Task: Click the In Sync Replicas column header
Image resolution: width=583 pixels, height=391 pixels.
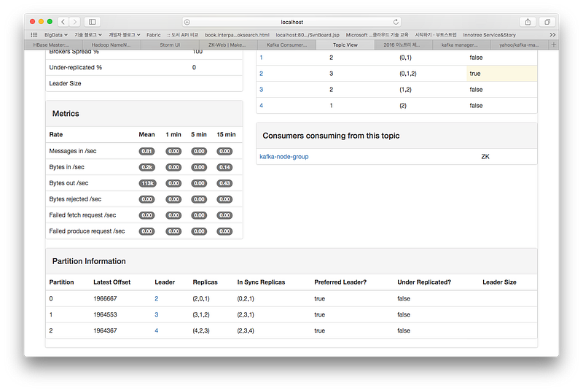Action: tap(261, 282)
